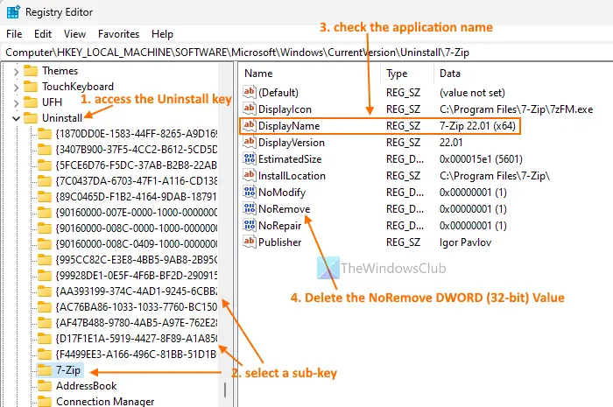Select the {89C0465D-F1B2 key folder icon
Viewport: 613px width, 407px height.
coord(45,196)
